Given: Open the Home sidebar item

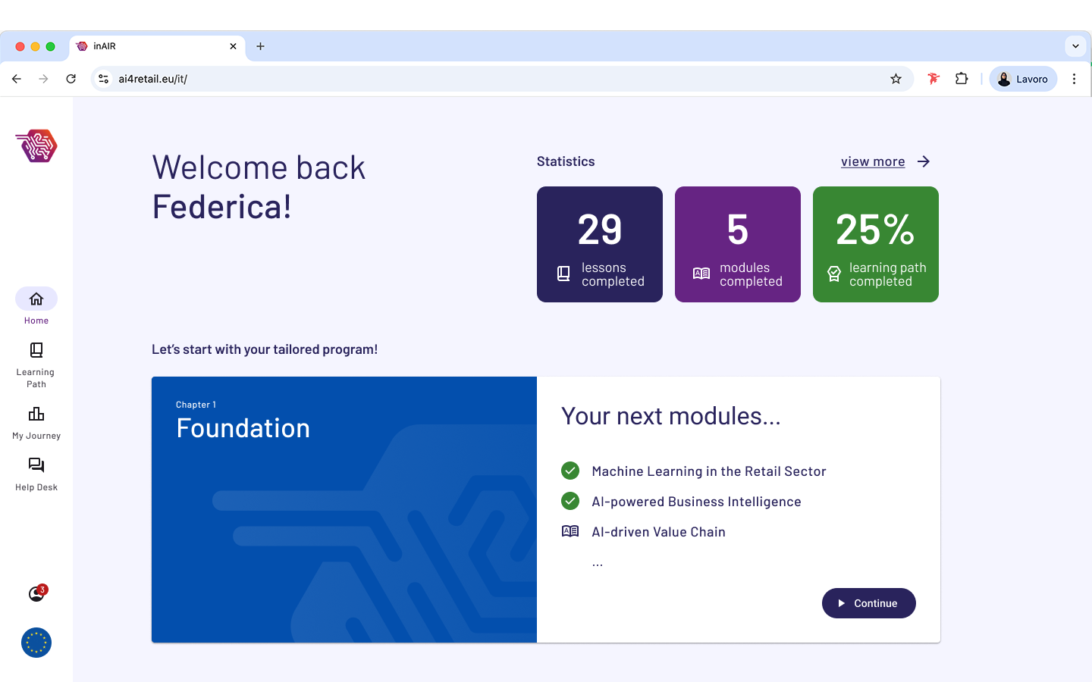Looking at the screenshot, I should pos(36,305).
